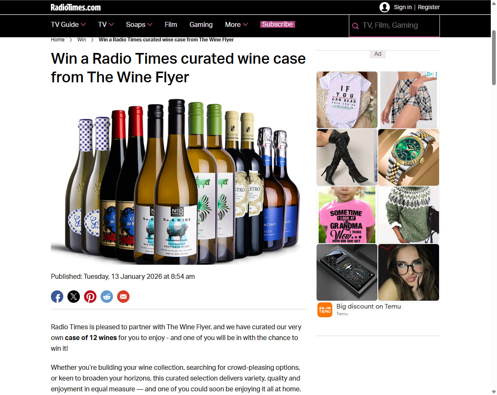
Task: Click the Subscribe button
Action: tap(278, 24)
